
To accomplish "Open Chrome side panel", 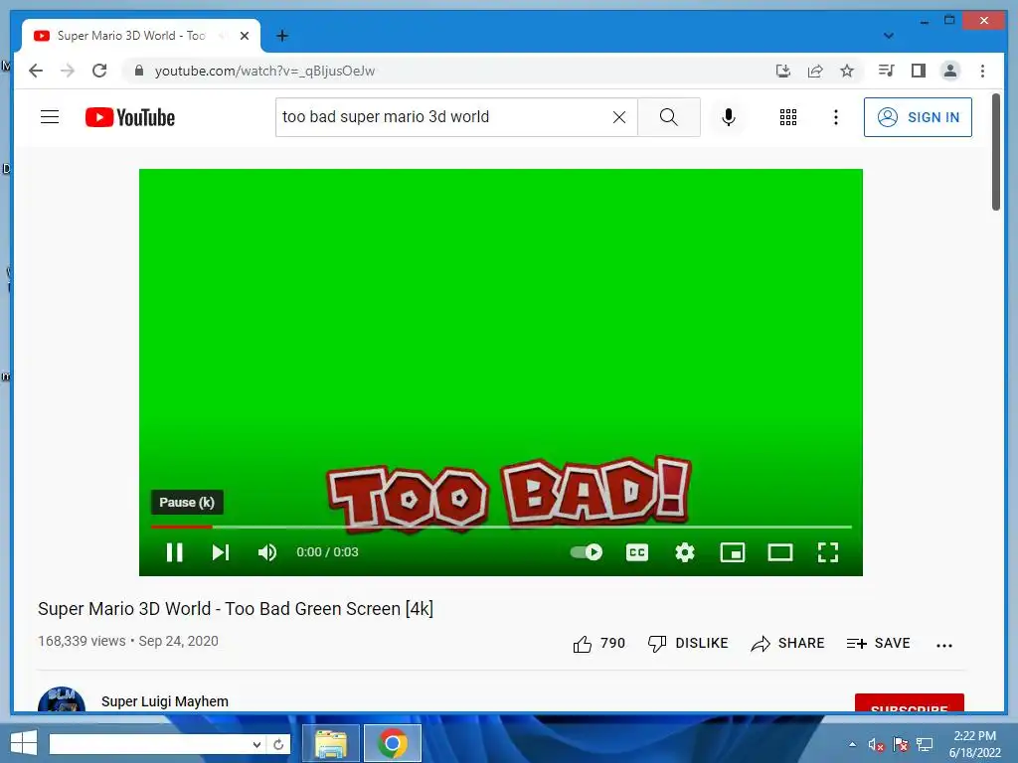I will [x=918, y=71].
